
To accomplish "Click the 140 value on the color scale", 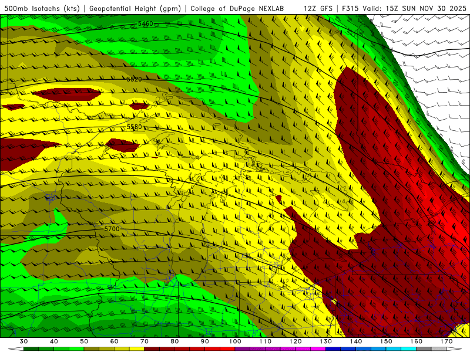I will pyautogui.click(x=356, y=341).
